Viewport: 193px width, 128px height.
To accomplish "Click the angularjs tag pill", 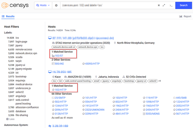I will [x=117, y=81].
